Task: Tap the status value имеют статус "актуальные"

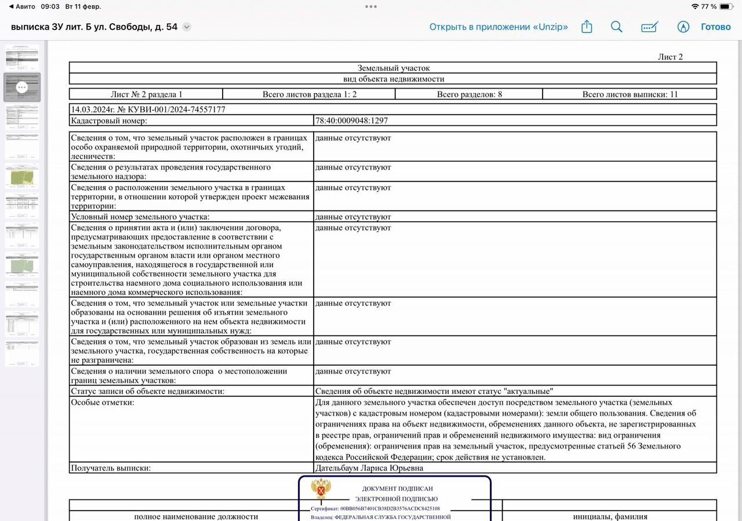Action: [x=434, y=391]
